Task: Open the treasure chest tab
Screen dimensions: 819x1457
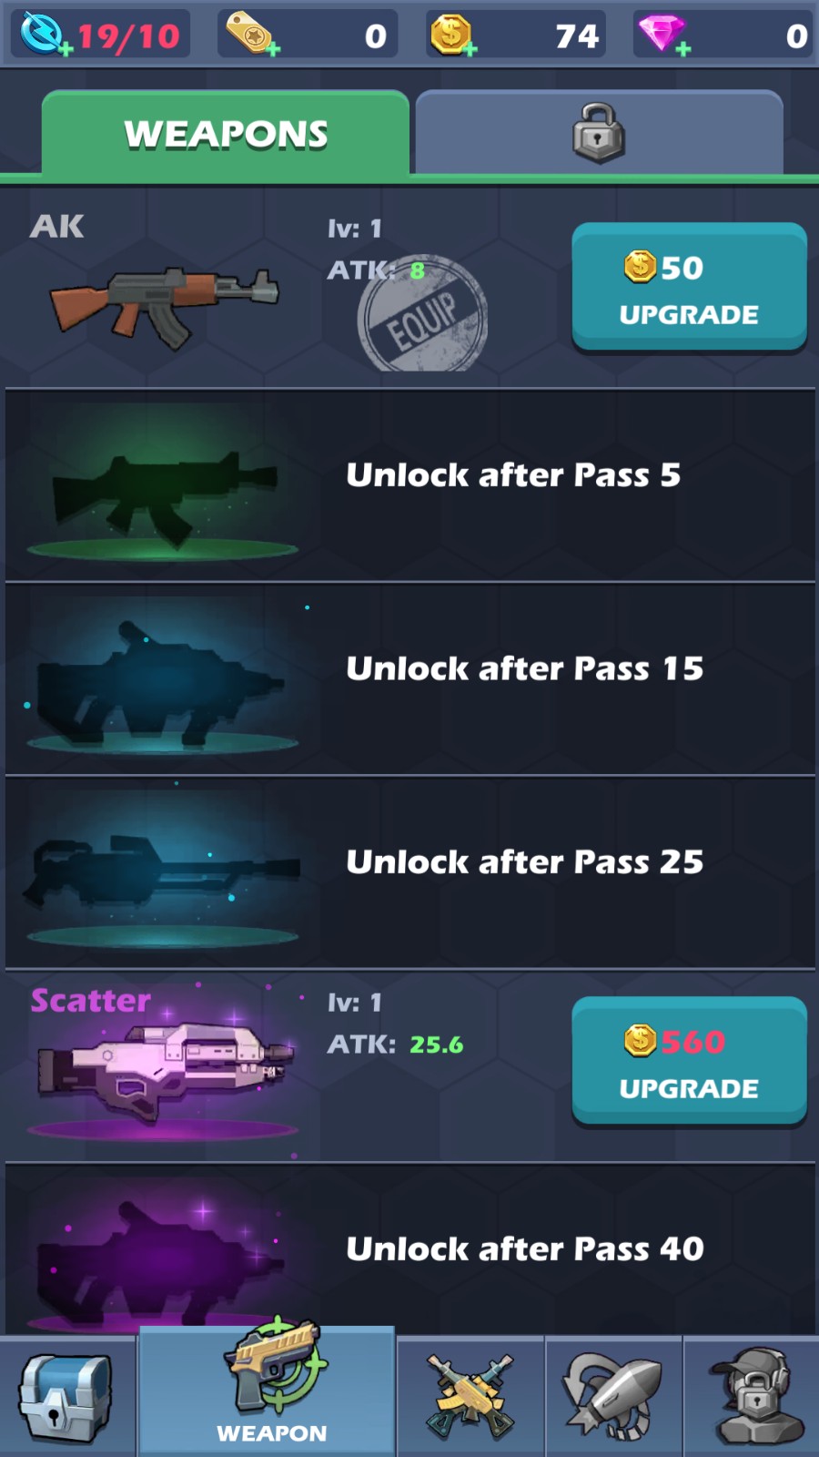Action: click(x=67, y=1397)
